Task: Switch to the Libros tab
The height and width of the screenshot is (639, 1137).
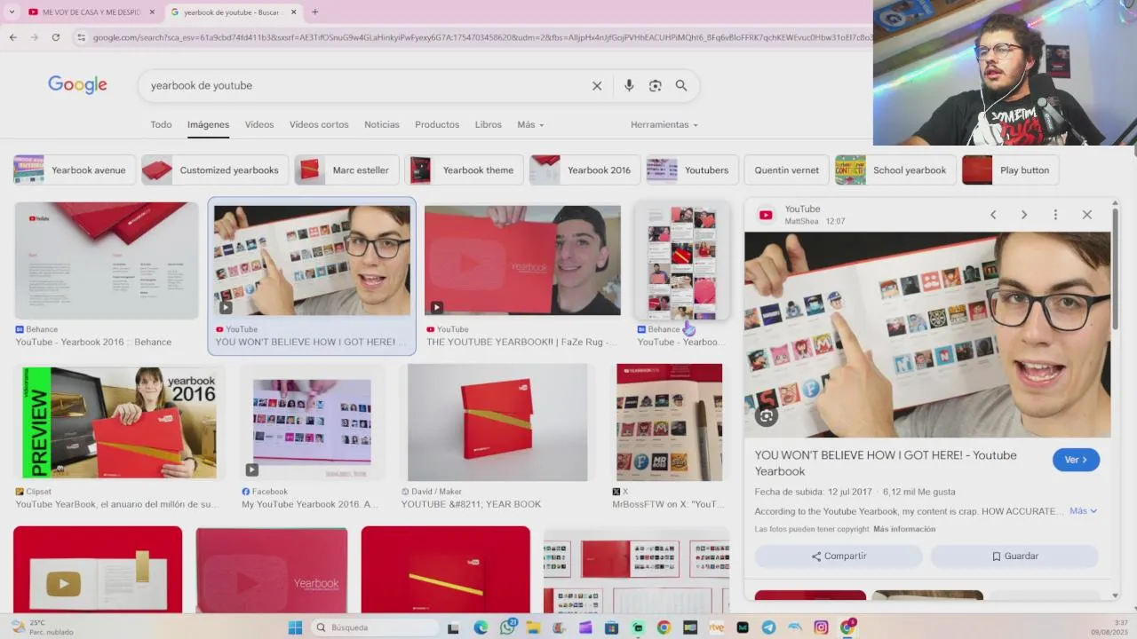Action: [488, 125]
